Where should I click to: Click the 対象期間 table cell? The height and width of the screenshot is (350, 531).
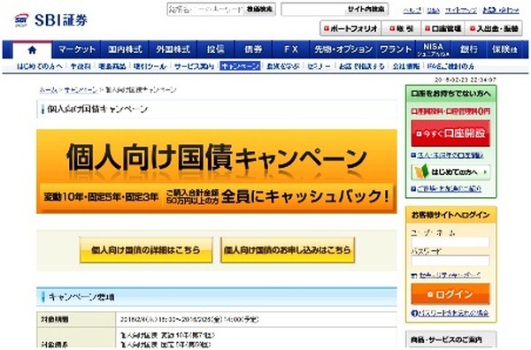pyautogui.click(x=76, y=319)
